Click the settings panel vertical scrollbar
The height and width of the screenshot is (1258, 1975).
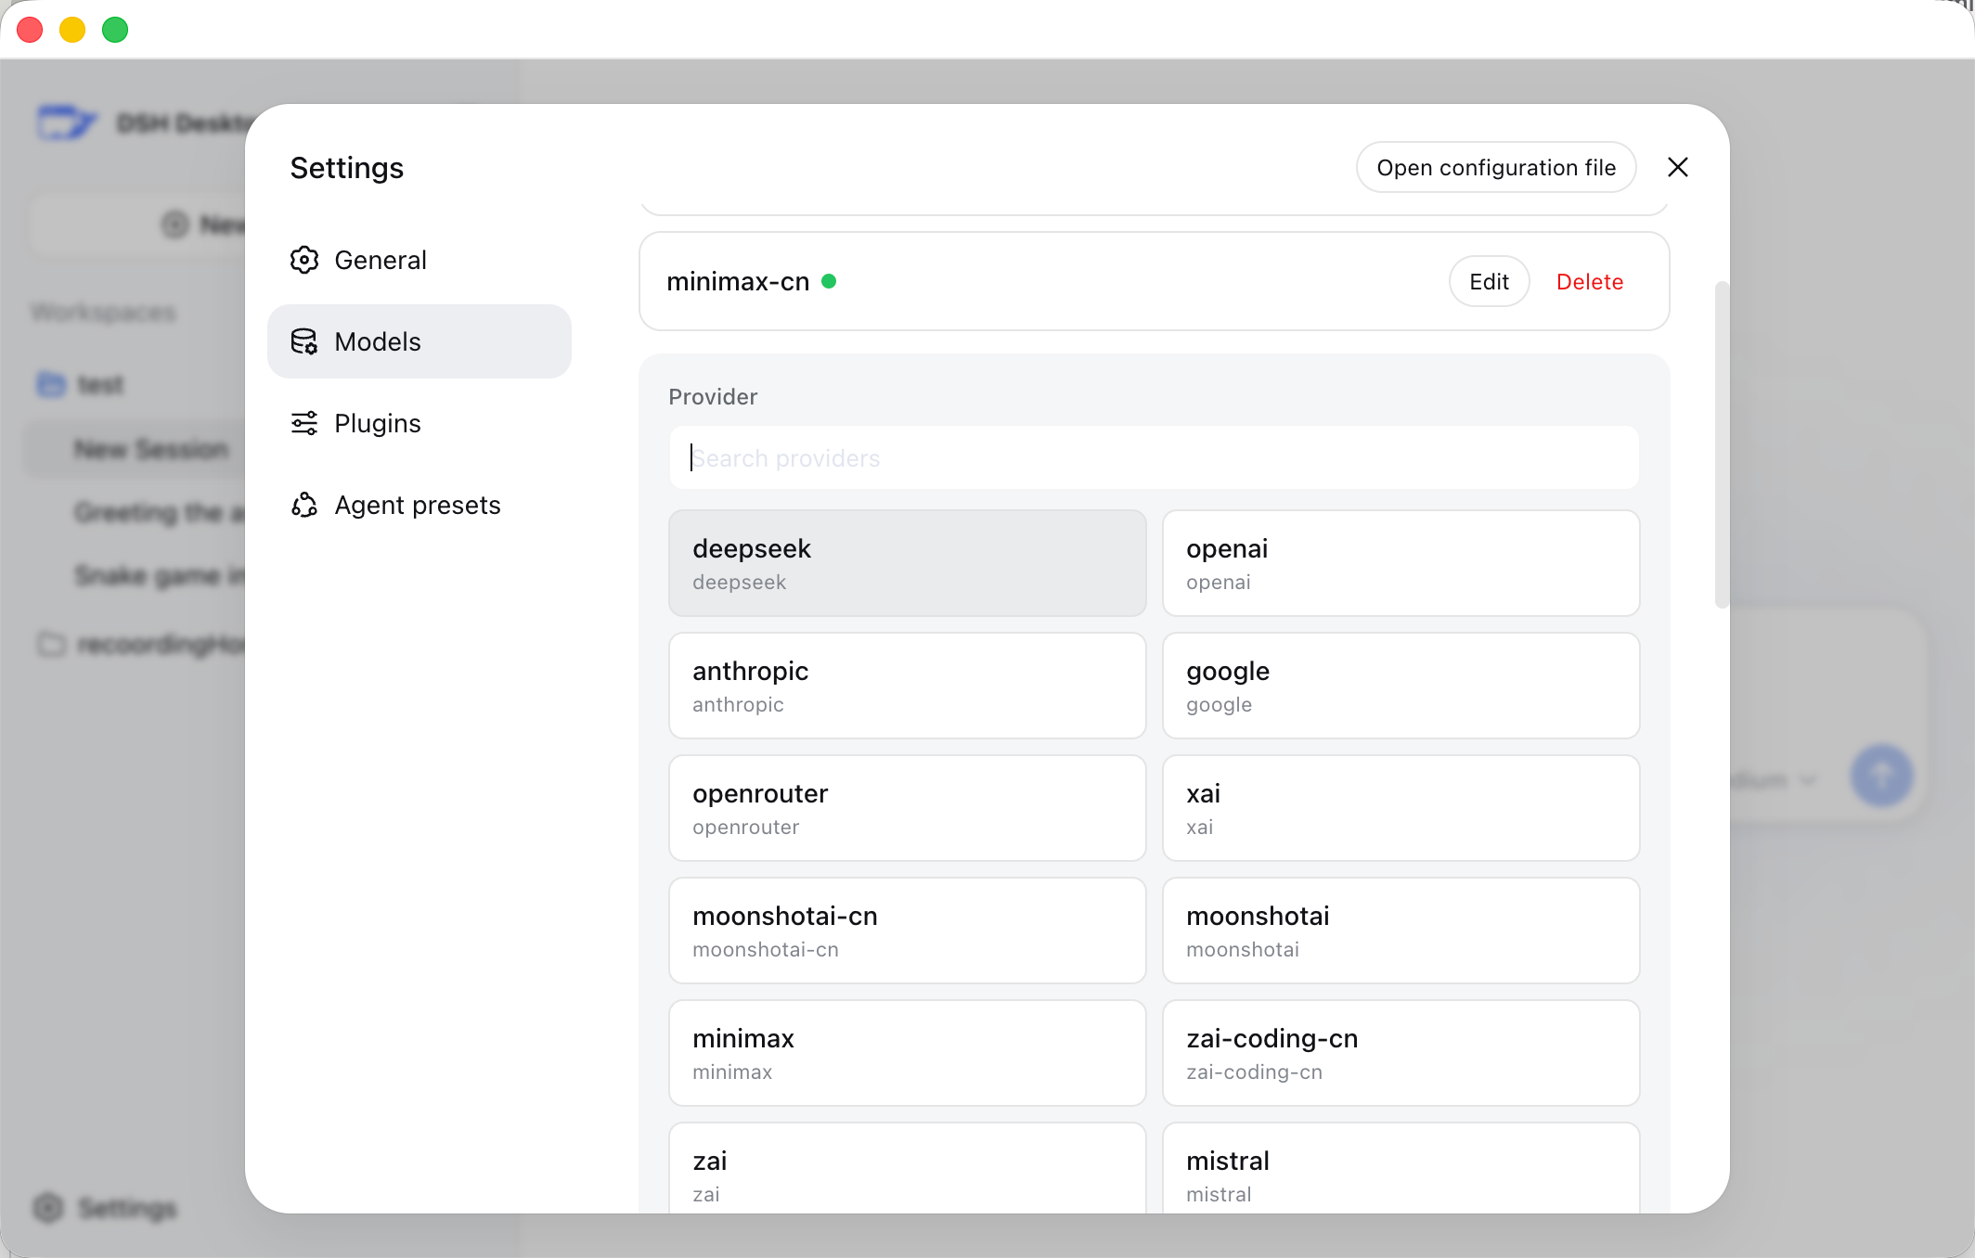1722,445
